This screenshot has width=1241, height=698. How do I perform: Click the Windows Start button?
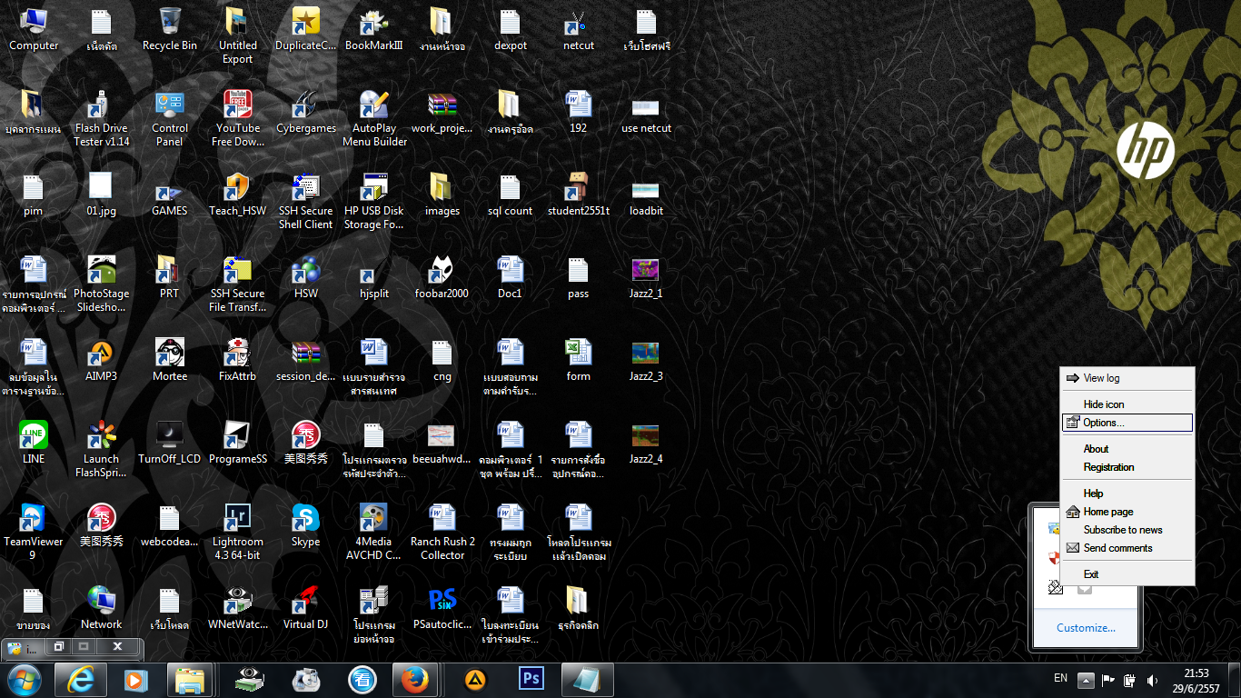click(x=24, y=680)
